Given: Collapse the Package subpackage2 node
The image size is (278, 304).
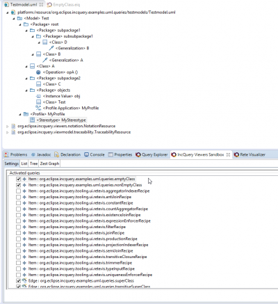Looking at the screenshot, I should (x=26, y=79).
